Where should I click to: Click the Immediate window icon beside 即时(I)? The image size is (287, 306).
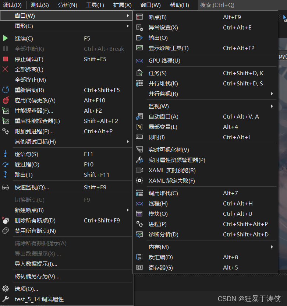[139, 137]
